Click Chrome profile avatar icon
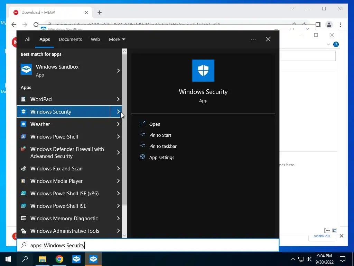 coord(329,25)
